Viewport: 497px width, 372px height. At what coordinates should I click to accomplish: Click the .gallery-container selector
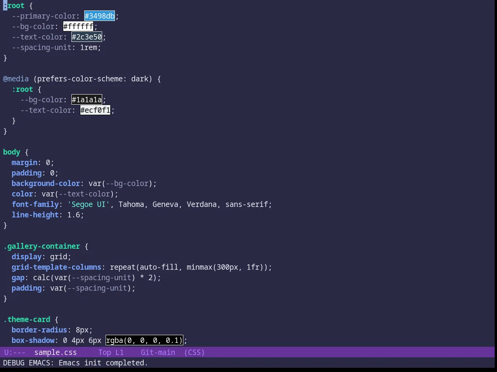point(42,246)
